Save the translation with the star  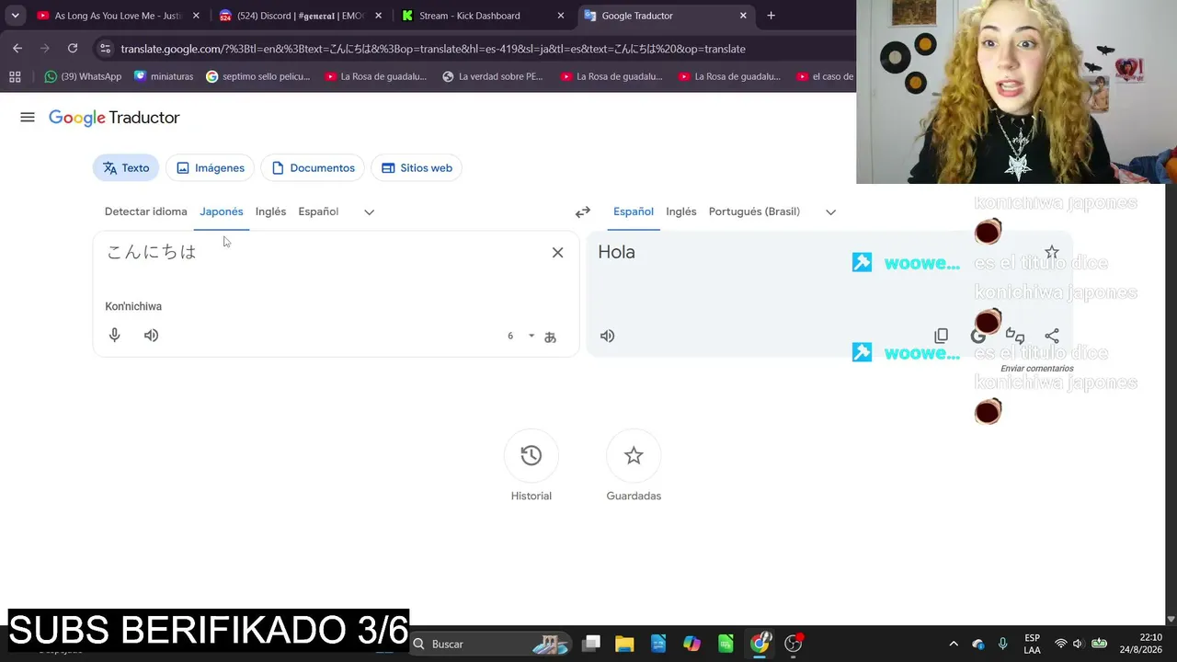tap(1052, 252)
